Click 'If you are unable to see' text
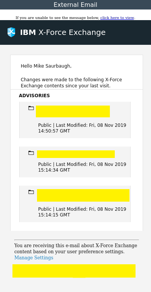 (57, 18)
